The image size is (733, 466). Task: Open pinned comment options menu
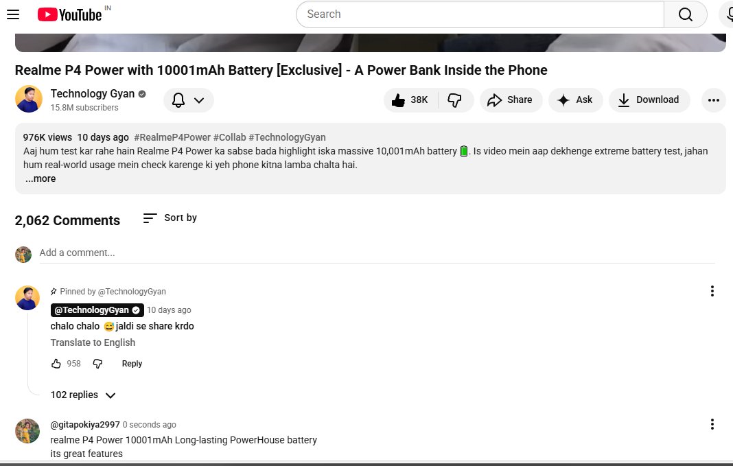click(712, 291)
